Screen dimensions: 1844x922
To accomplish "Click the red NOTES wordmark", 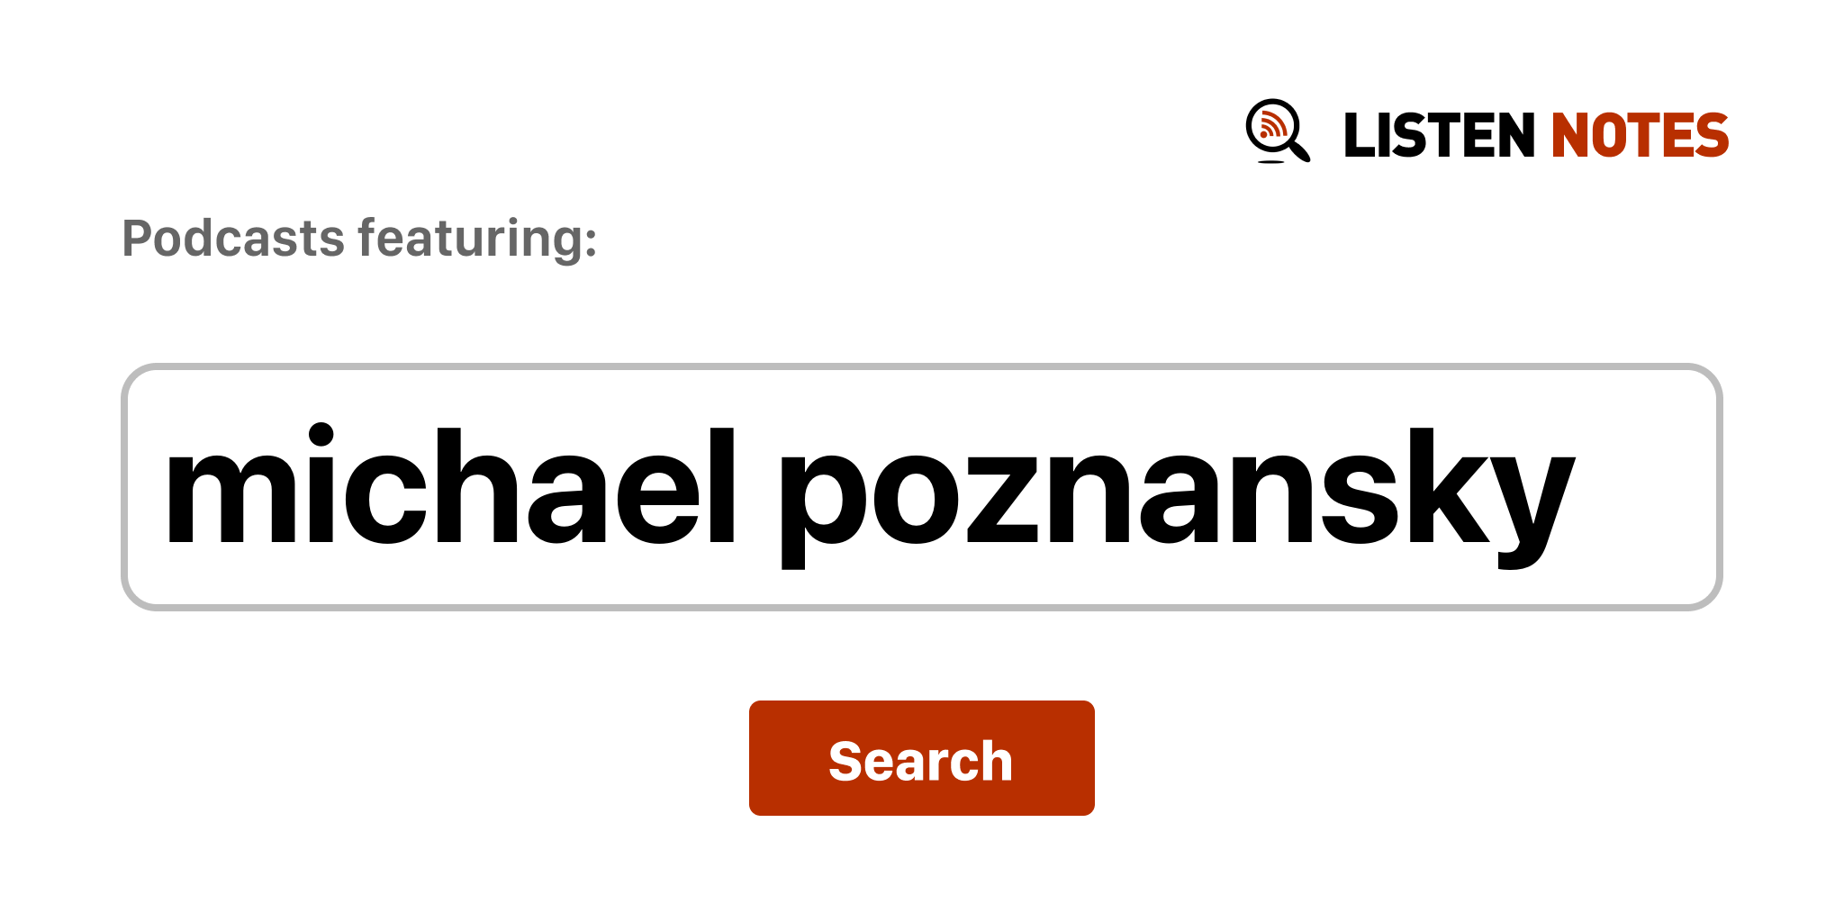I will (x=1639, y=136).
